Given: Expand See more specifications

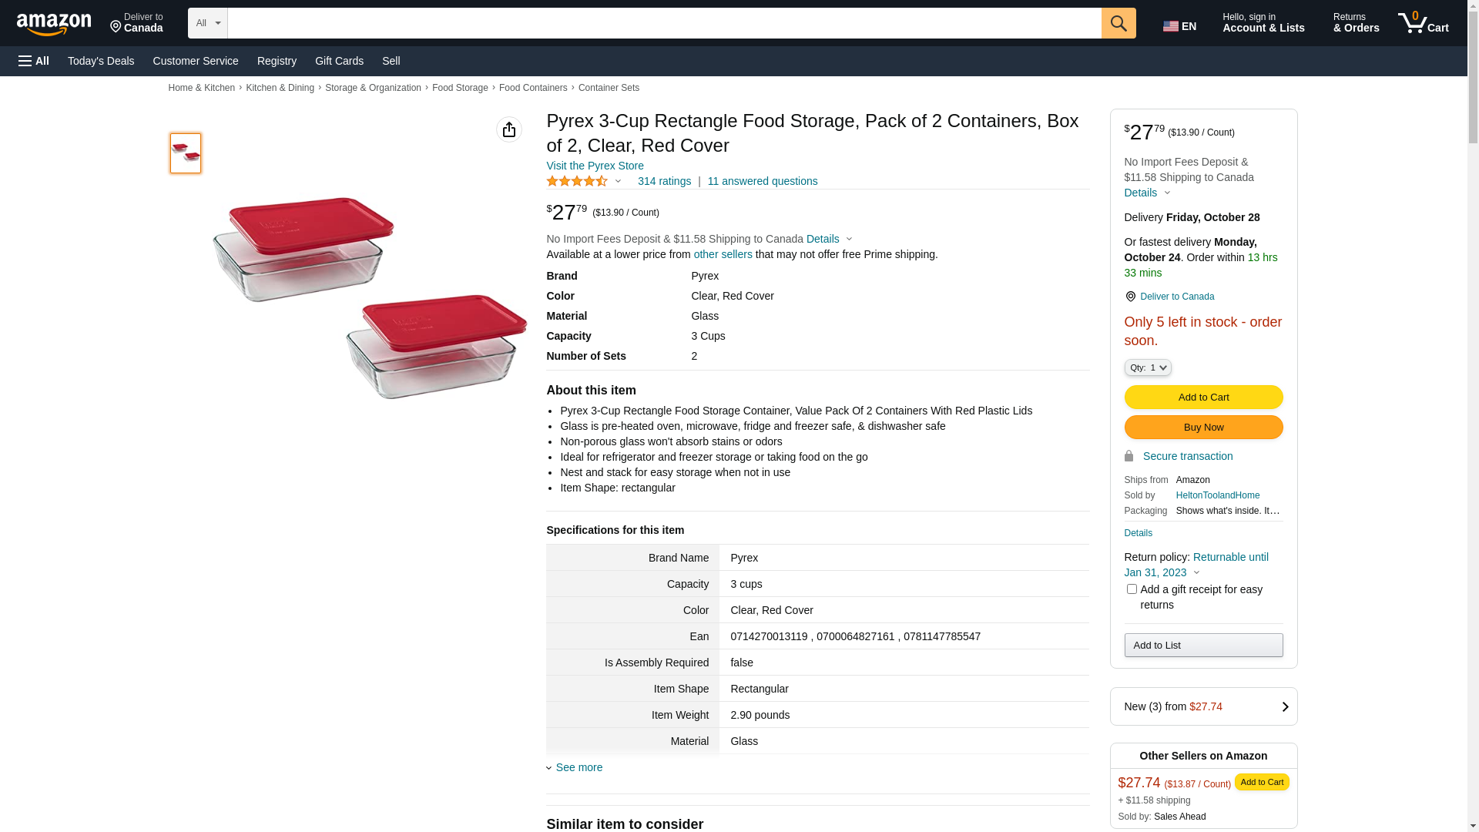Looking at the screenshot, I should (579, 767).
